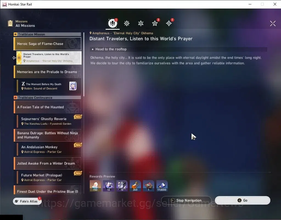Click New badge on Sojourners' Ghastly Reverie
The image size is (281, 220).
tap(78, 117)
